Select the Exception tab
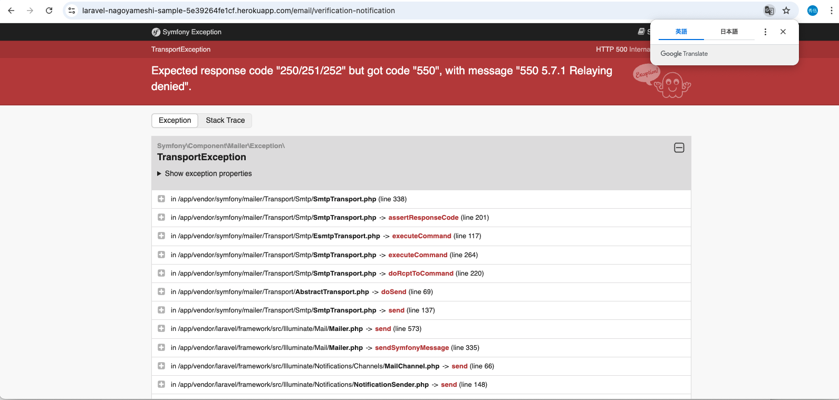 (x=175, y=120)
